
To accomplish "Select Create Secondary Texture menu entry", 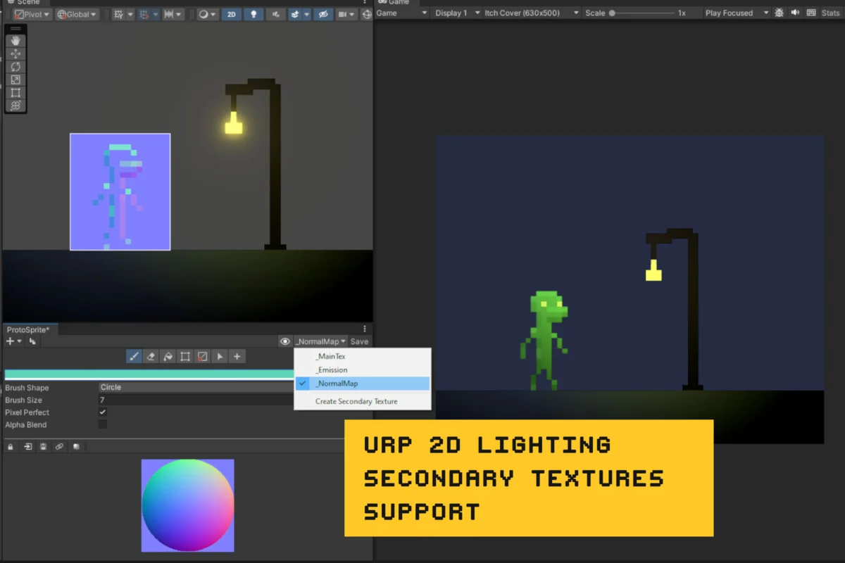I will tap(356, 401).
